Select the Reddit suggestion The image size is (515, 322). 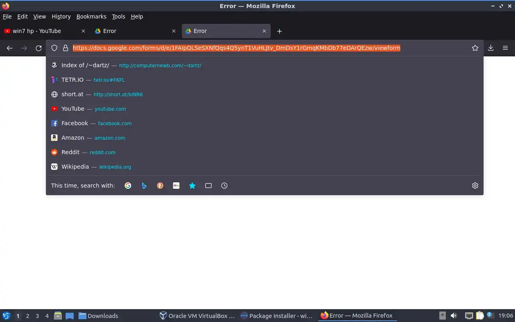(x=265, y=152)
